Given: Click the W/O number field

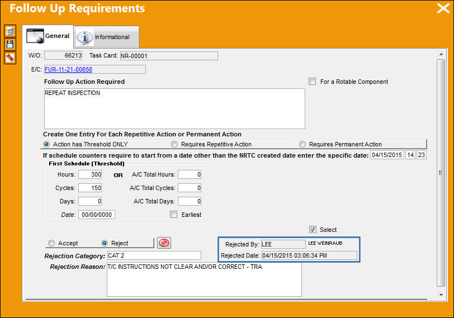Looking at the screenshot, I should [x=63, y=55].
